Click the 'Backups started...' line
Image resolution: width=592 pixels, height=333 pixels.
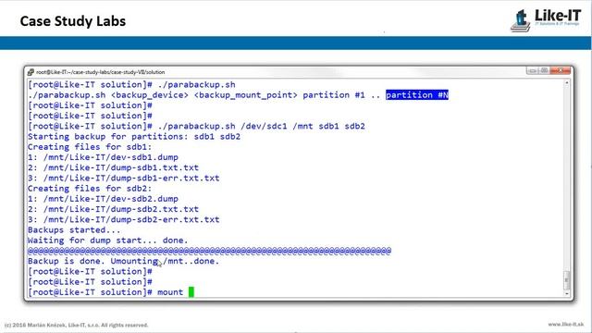click(x=74, y=230)
